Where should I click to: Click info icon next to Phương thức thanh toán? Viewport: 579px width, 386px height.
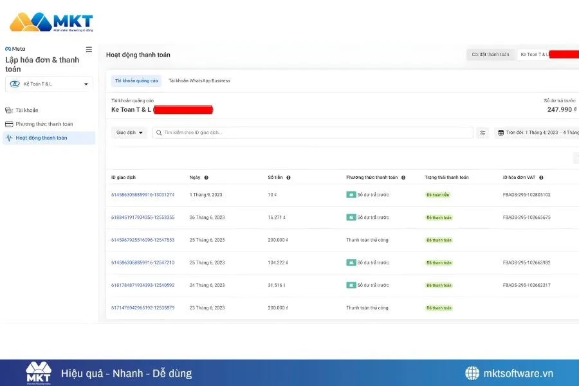pyautogui.click(x=403, y=178)
